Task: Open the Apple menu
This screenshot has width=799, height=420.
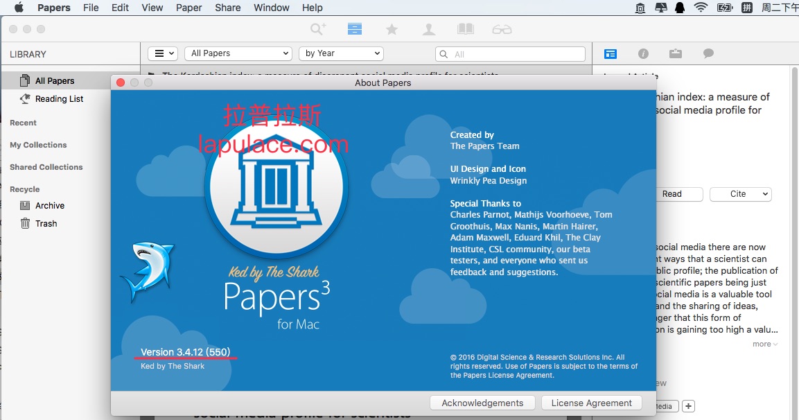Action: click(x=19, y=8)
